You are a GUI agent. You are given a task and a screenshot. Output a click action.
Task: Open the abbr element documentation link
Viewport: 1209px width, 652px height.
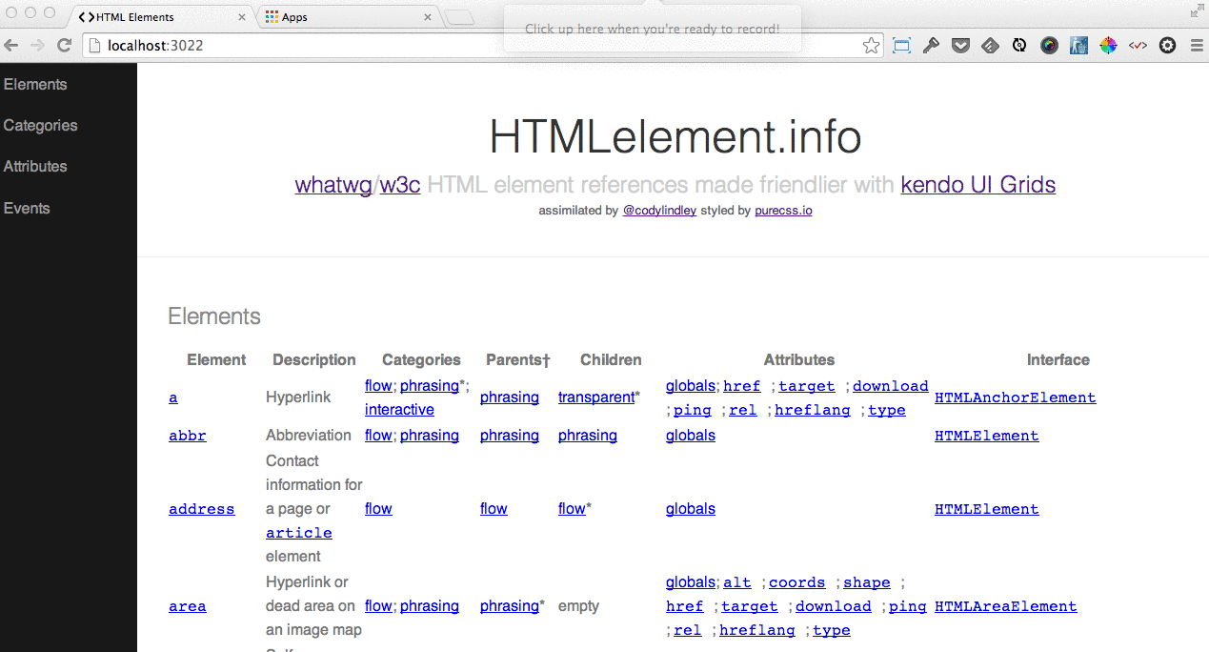coord(187,435)
